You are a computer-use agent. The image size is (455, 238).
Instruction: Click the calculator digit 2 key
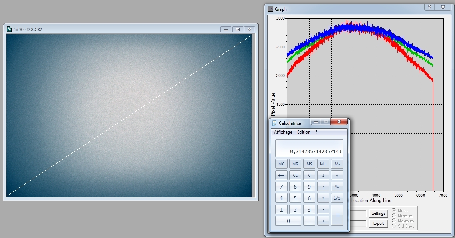pos(295,209)
